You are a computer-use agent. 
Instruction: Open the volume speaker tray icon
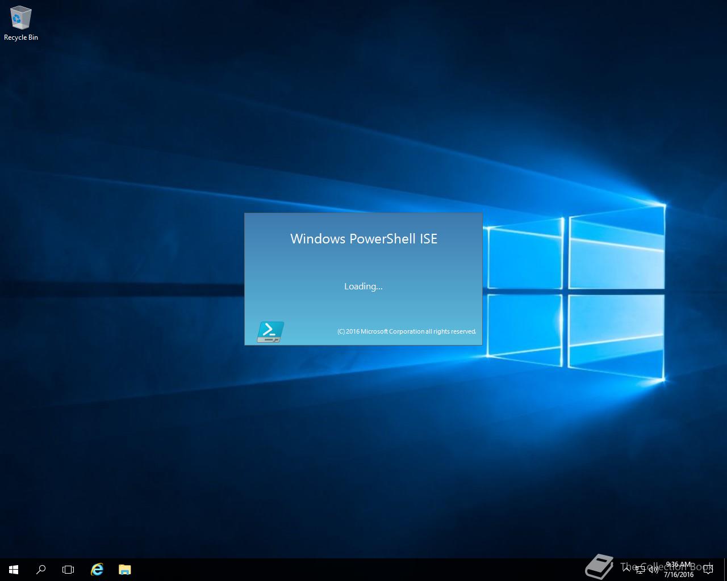pos(654,570)
